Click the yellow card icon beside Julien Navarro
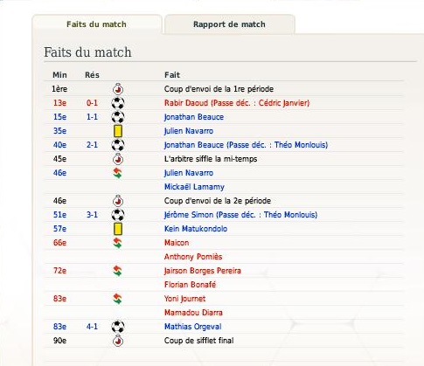Viewport: 424px width, 366px height. pyautogui.click(x=118, y=131)
